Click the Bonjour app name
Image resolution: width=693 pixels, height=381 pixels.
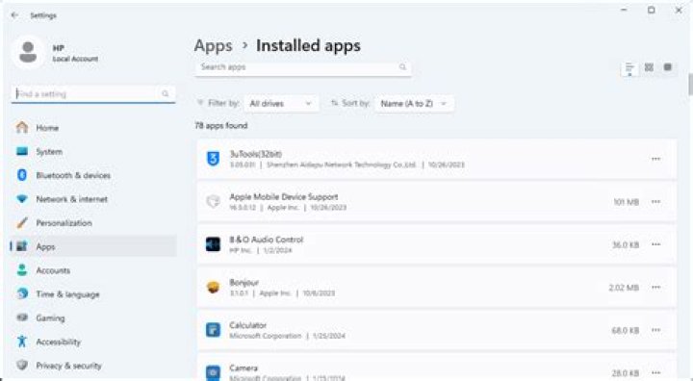244,283
